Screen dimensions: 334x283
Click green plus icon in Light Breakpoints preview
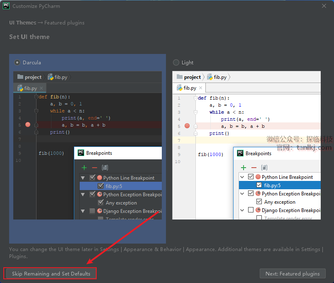(244, 168)
